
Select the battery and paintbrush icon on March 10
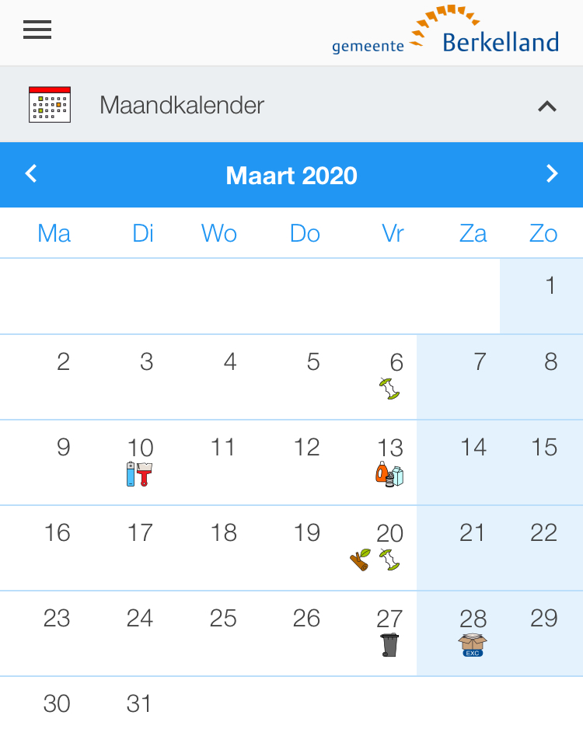pos(139,474)
